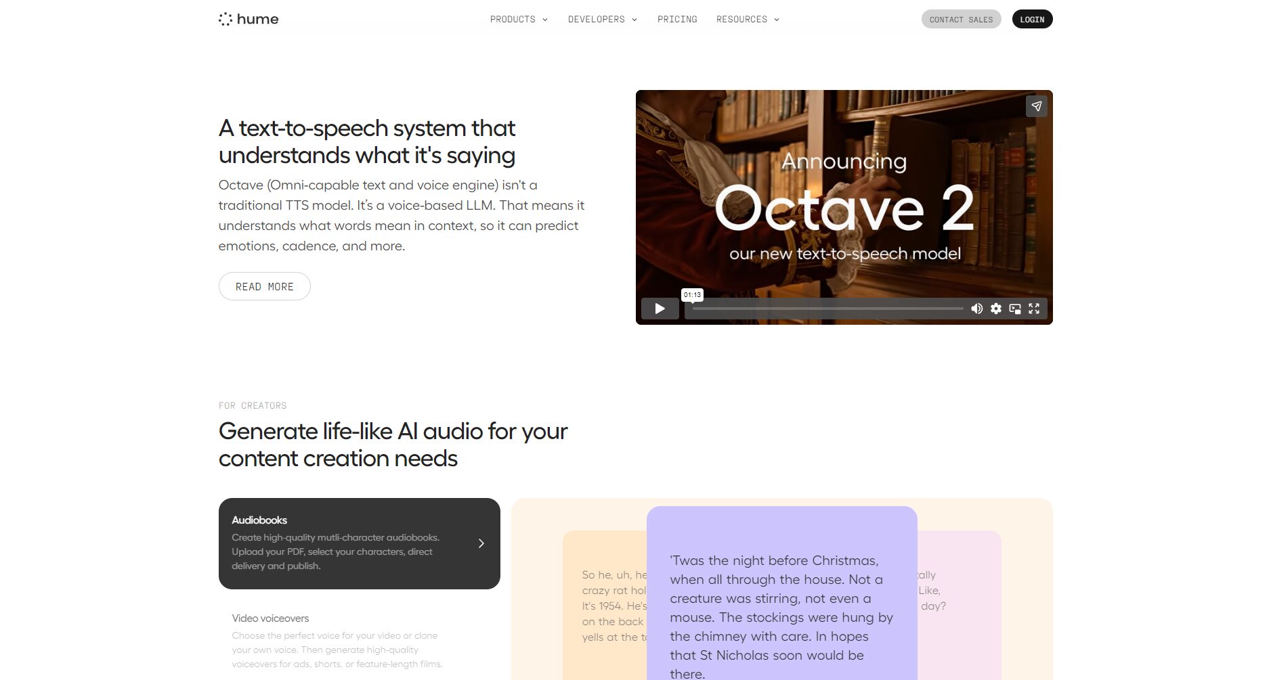Viewport: 1271px width, 680px height.
Task: Enable picture-in-picture mode on video
Action: [x=1014, y=309]
